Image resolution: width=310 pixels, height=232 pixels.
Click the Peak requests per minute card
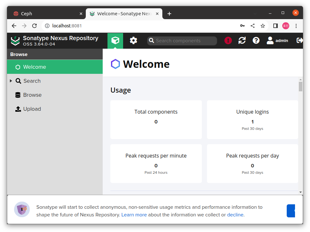[156, 164]
